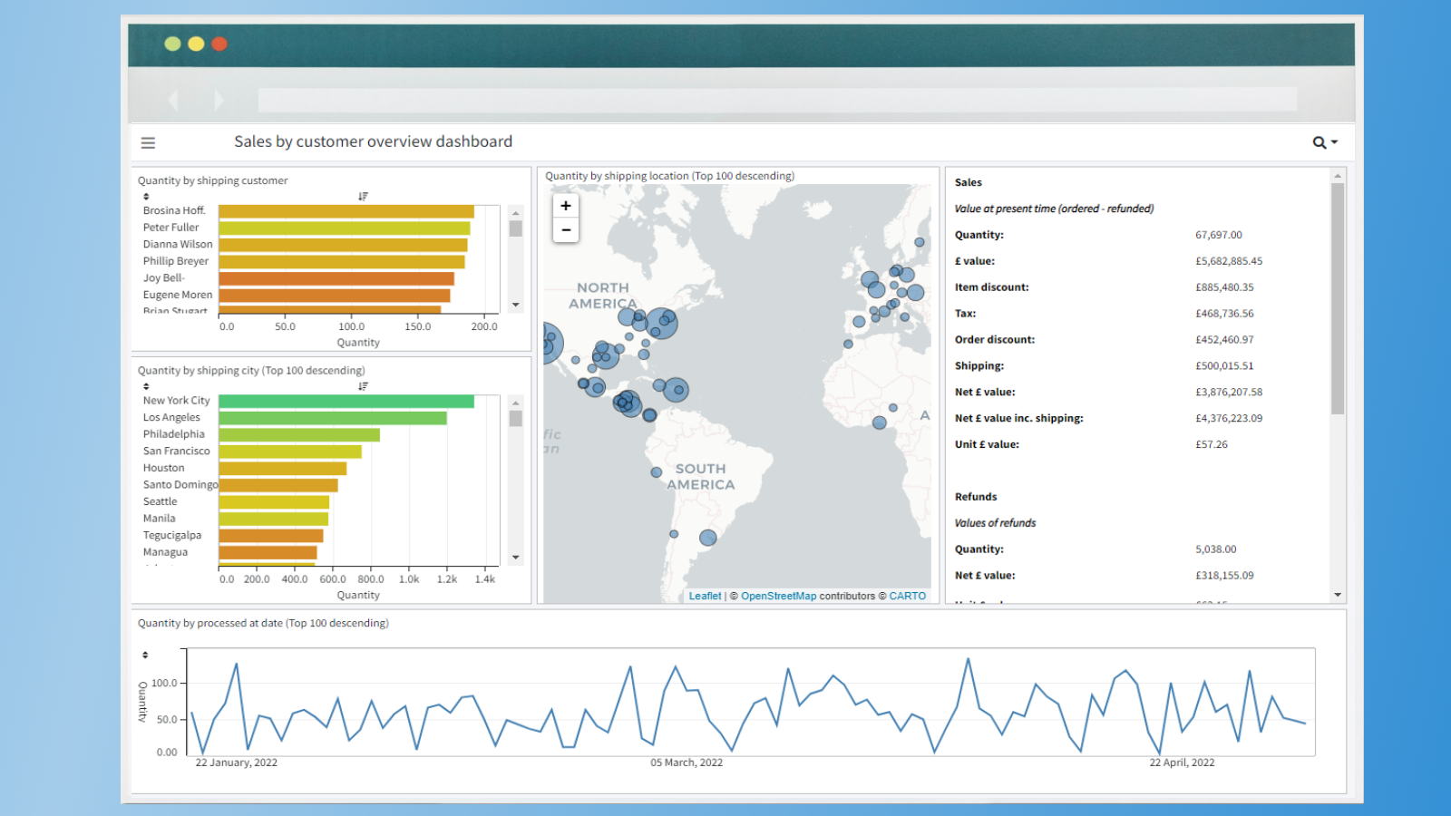
Task: Toggle the sort arrows on processed at date chart
Action: tap(145, 653)
